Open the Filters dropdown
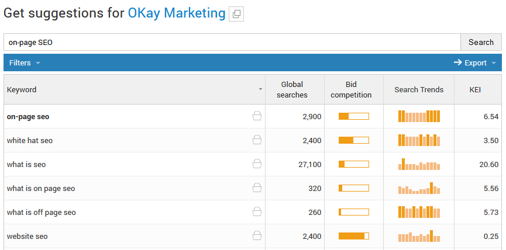506x250 pixels. click(x=25, y=63)
